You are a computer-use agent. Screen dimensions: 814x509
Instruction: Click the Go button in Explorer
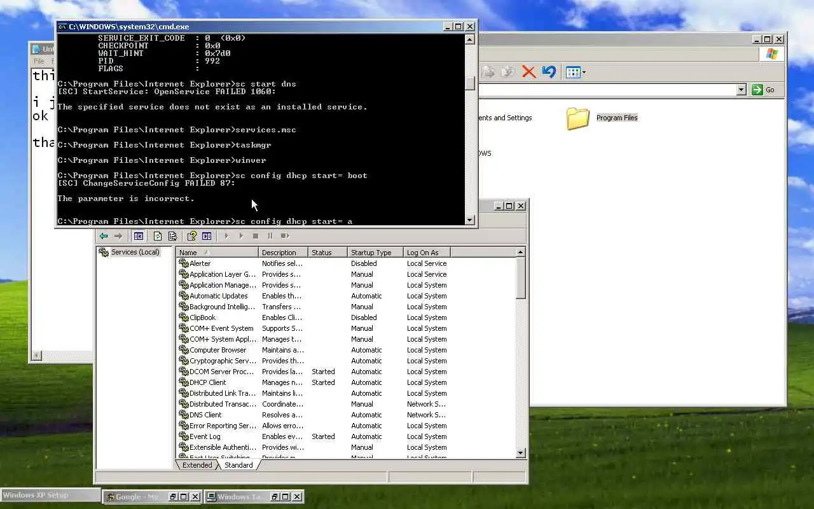[764, 90]
